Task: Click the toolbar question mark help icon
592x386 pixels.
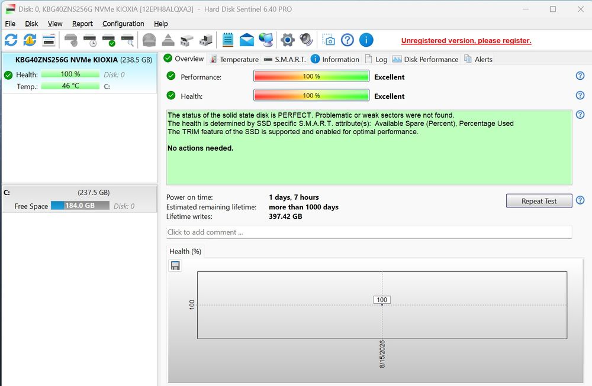Action: (x=348, y=40)
